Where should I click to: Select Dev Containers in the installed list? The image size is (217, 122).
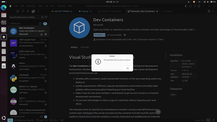tap(28, 31)
